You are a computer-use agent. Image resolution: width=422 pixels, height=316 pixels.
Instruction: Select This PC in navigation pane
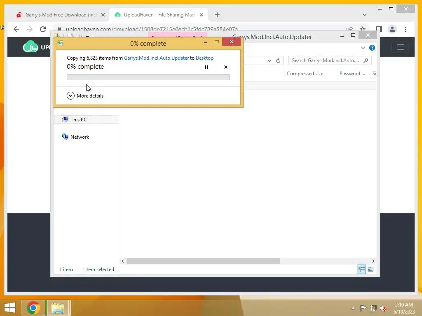86,120
